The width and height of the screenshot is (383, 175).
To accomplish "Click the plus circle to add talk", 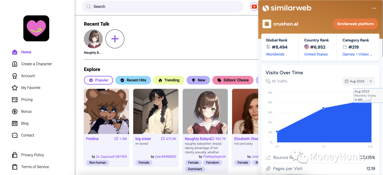I will pyautogui.click(x=115, y=39).
